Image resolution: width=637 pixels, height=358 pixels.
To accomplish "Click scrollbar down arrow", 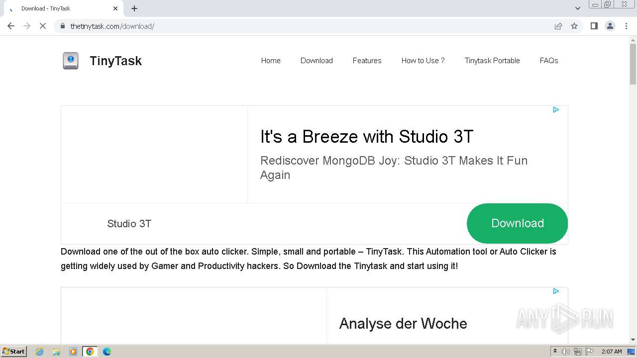I will [x=633, y=340].
